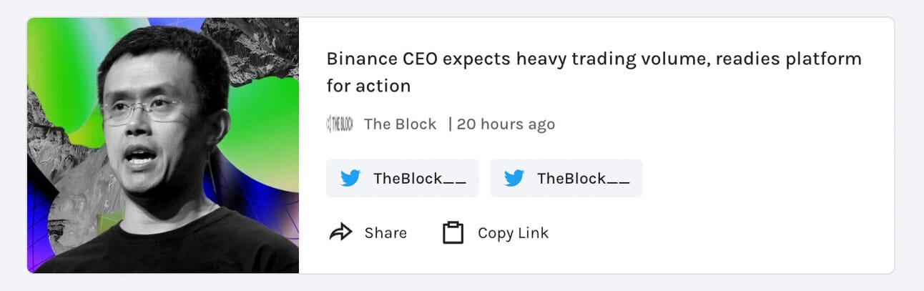Image resolution: width=924 pixels, height=291 pixels.
Task: Click Twitter bird icon in right TheBlock__ button
Action: (x=514, y=178)
